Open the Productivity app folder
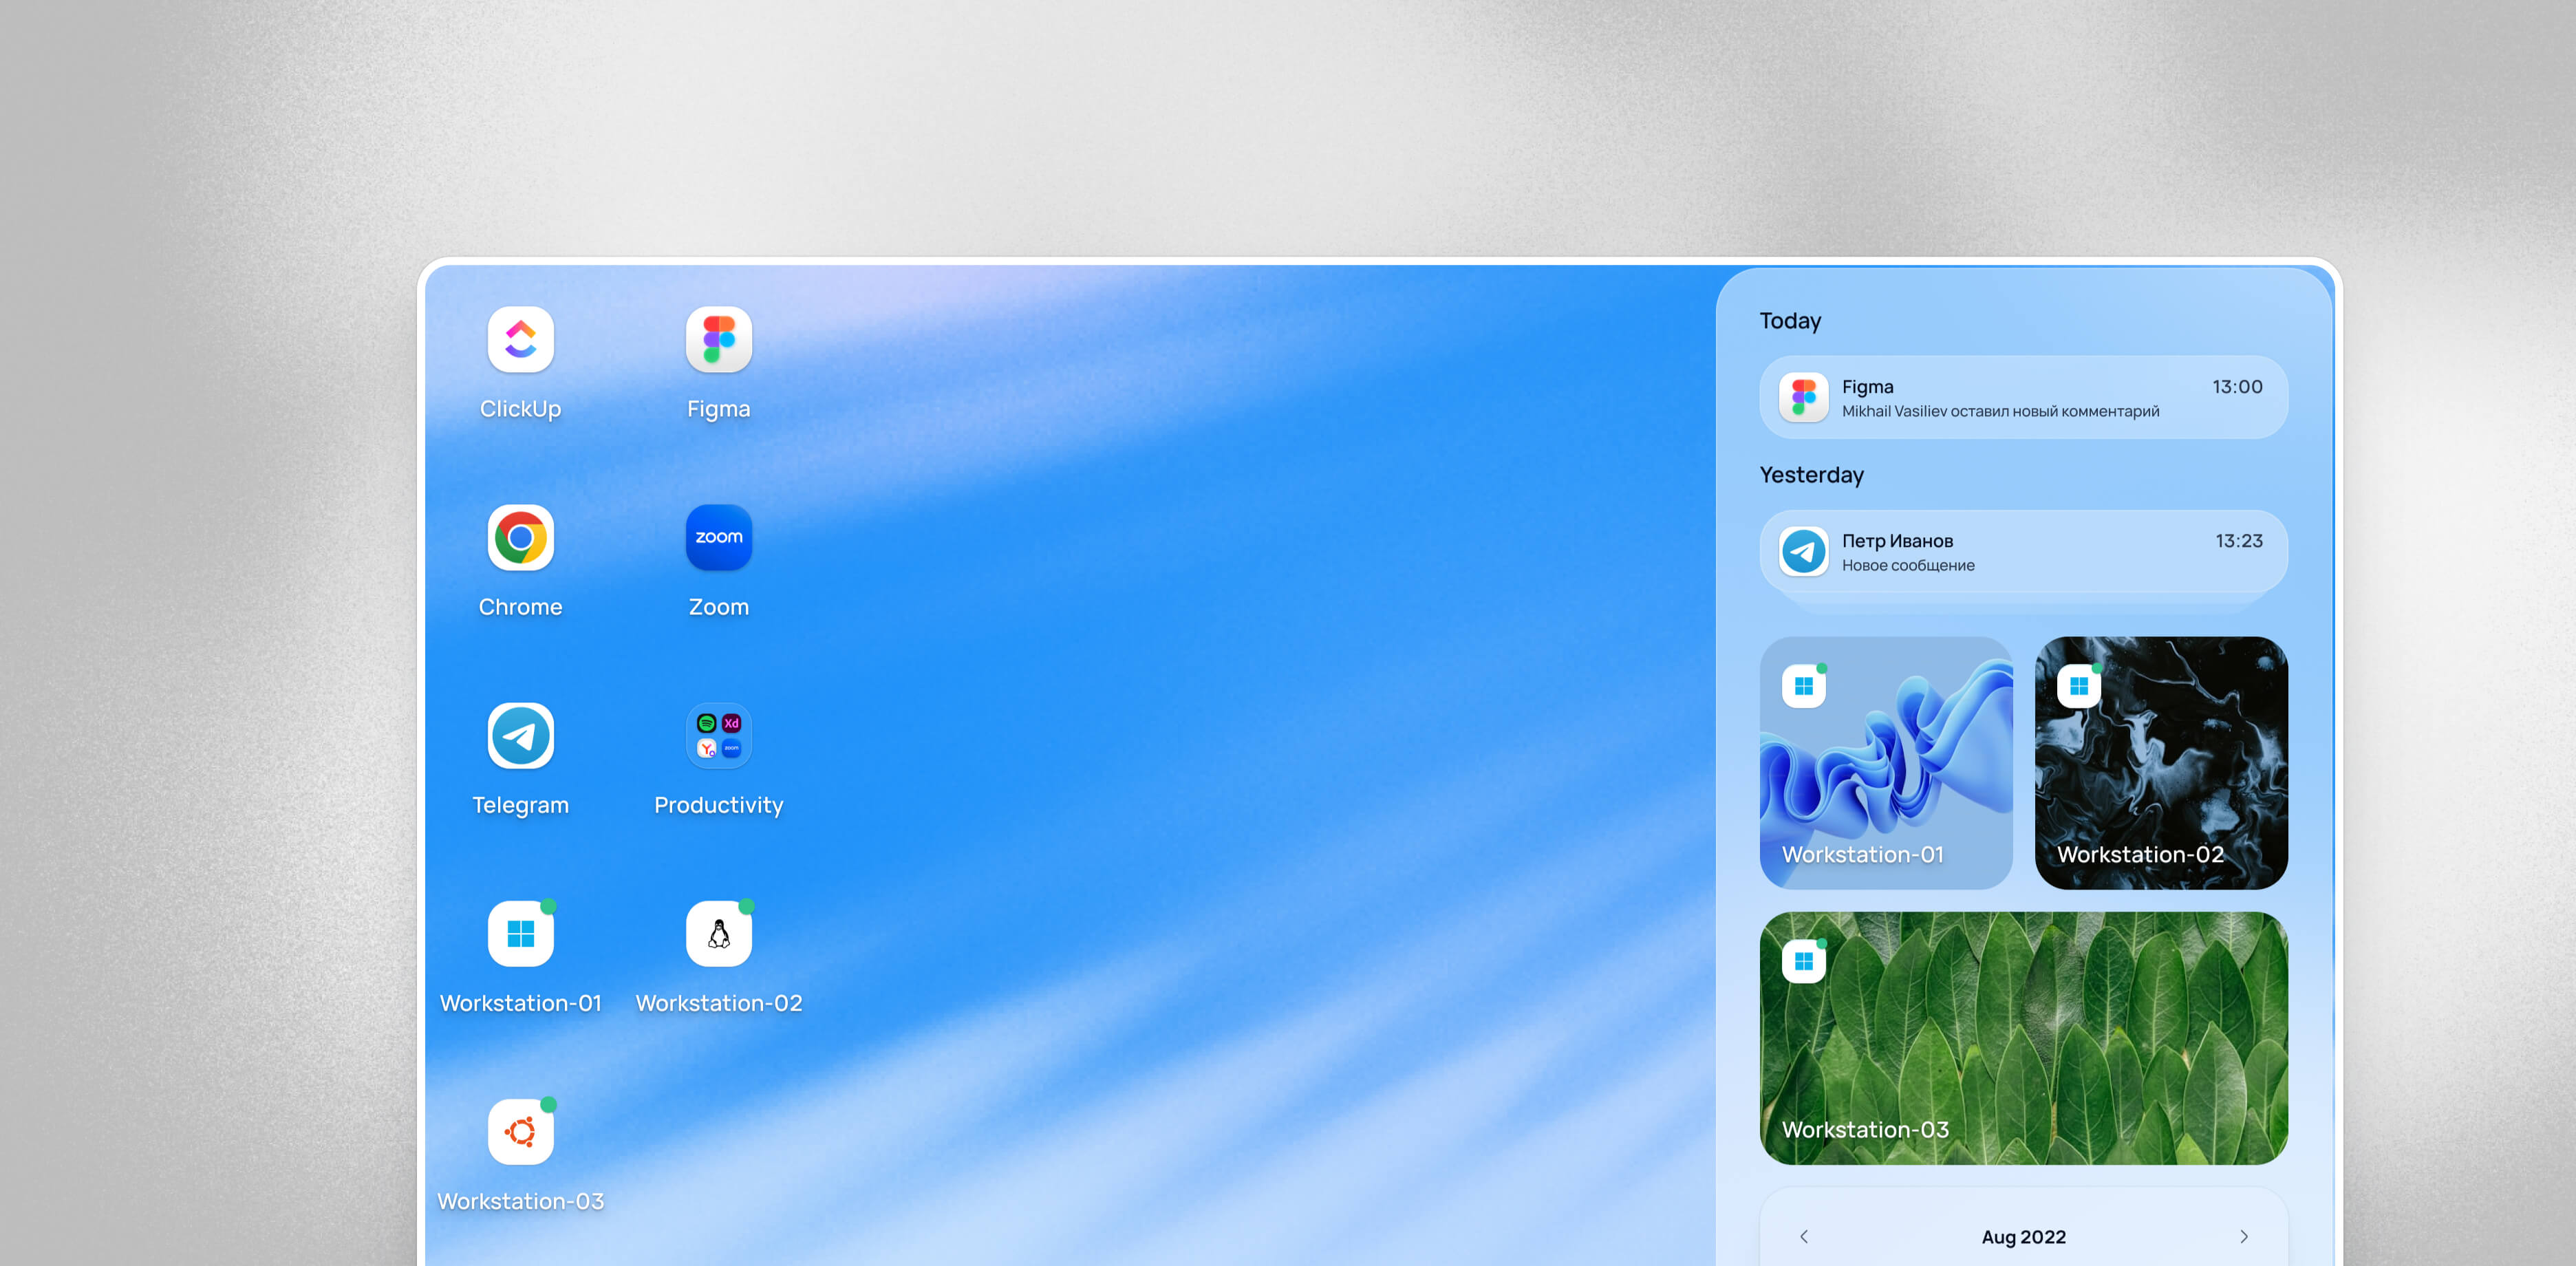The width and height of the screenshot is (2576, 1266). tap(718, 736)
